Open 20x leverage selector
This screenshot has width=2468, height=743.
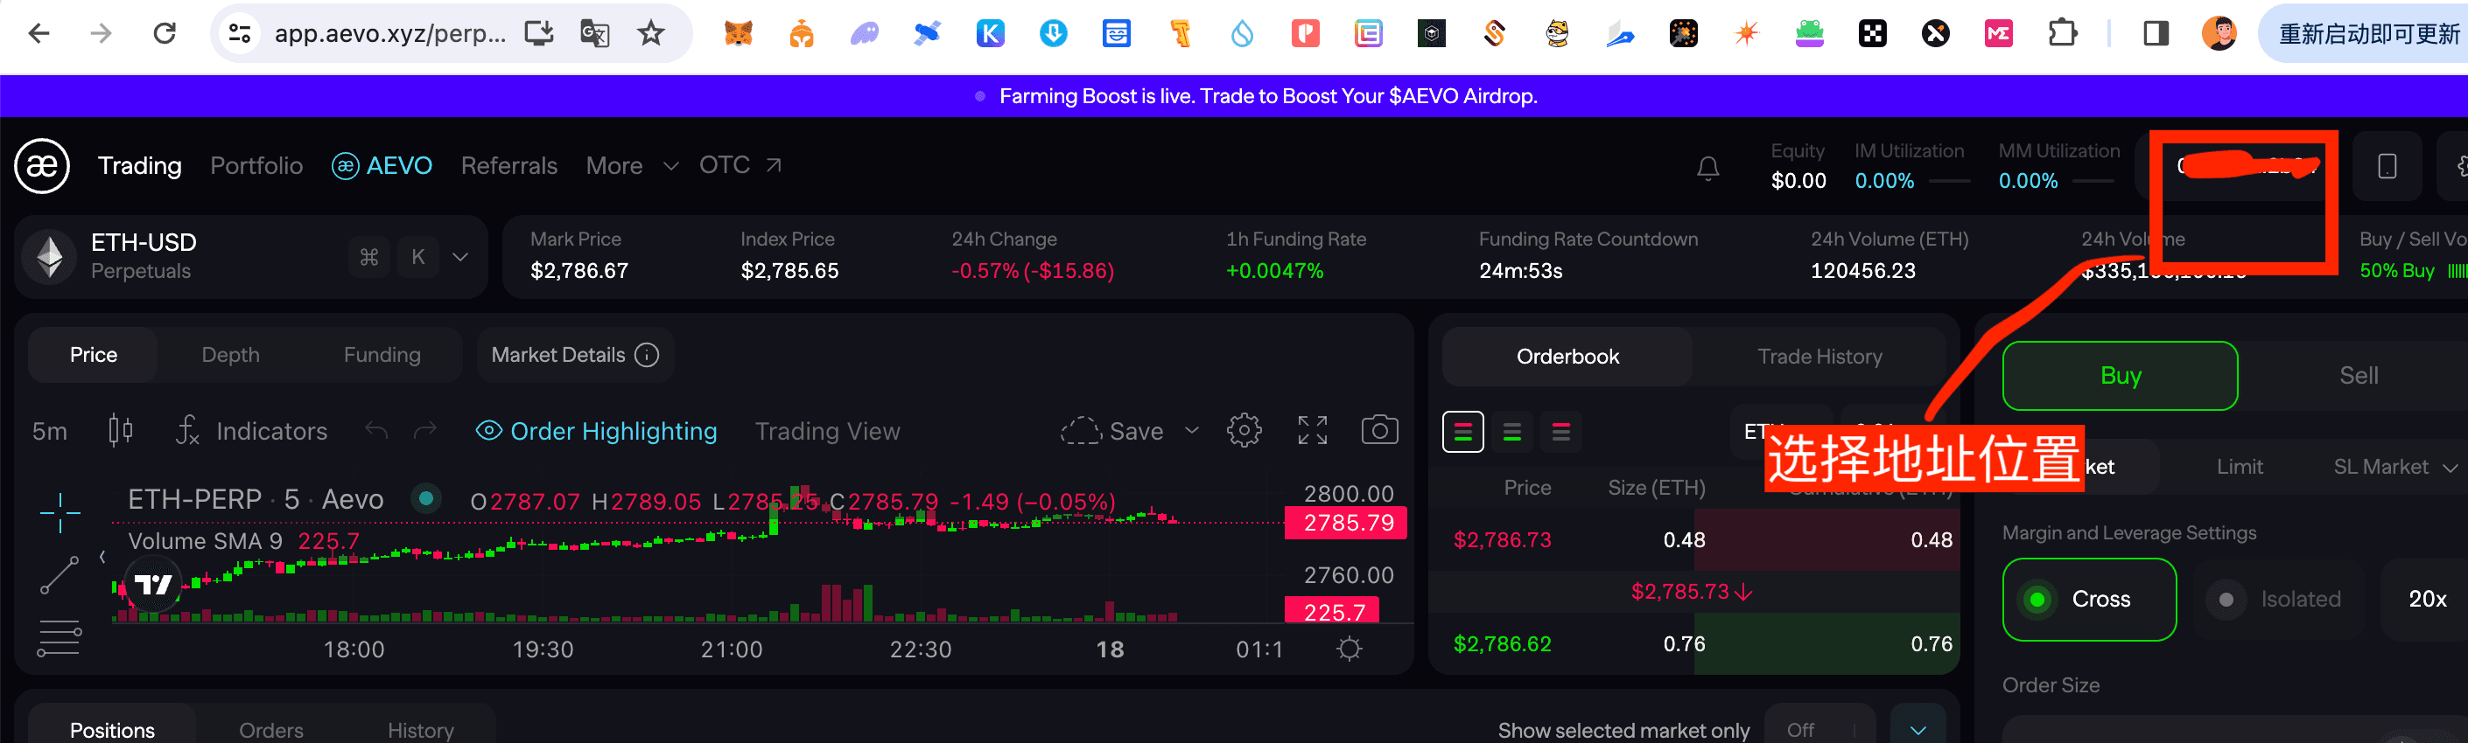click(2426, 600)
